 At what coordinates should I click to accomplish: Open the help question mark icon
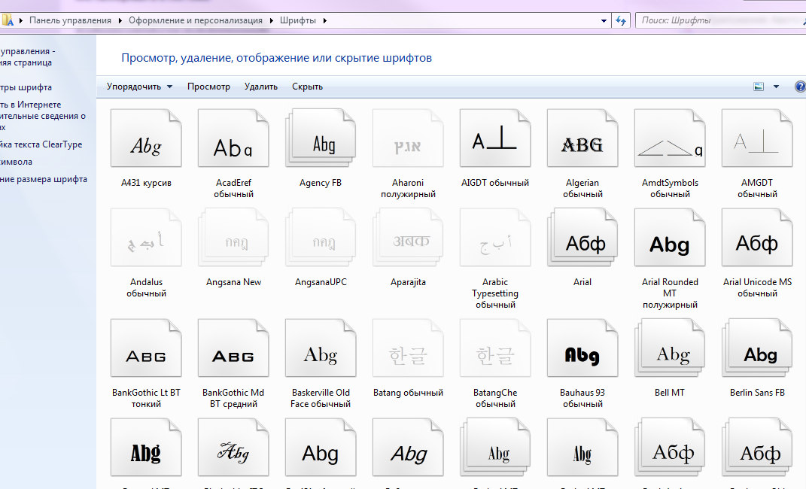point(800,87)
